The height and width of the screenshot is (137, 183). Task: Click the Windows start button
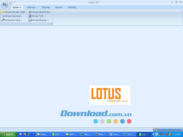point(9,135)
